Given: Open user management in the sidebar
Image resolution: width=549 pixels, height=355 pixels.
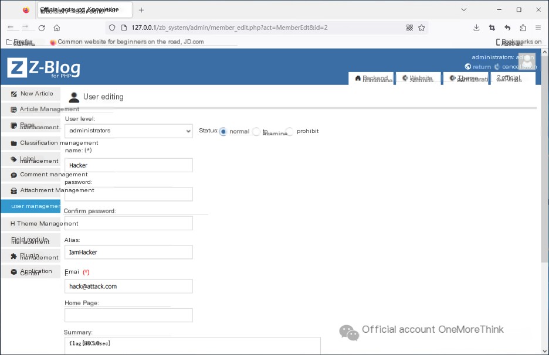Looking at the screenshot, I should coord(30,206).
